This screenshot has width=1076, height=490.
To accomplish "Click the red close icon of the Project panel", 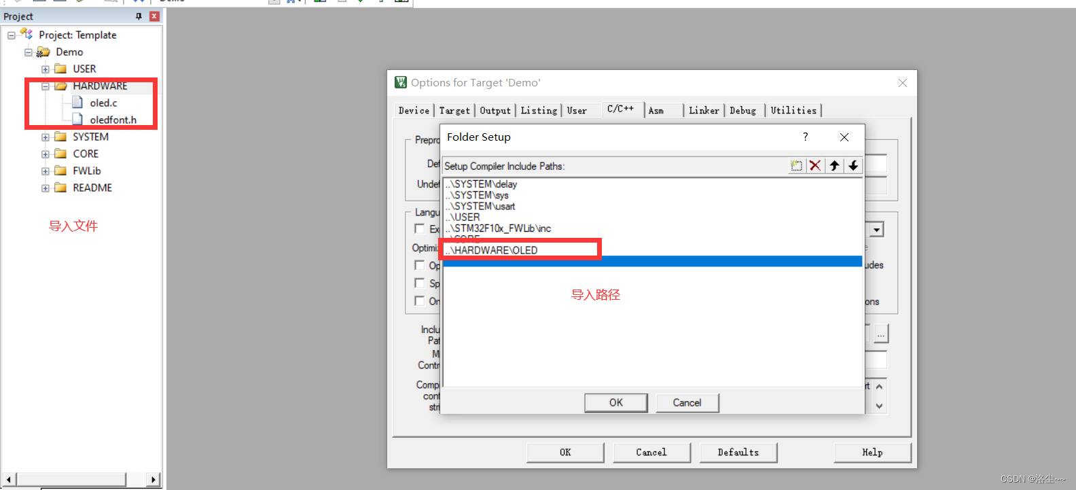I will click(154, 16).
